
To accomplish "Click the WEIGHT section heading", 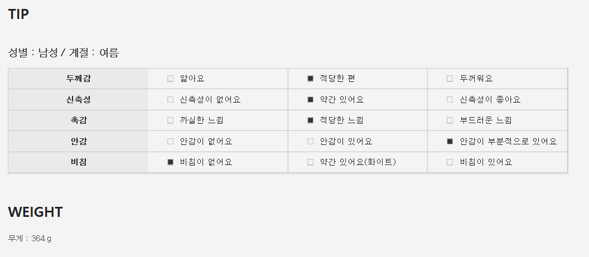I will point(35,212).
